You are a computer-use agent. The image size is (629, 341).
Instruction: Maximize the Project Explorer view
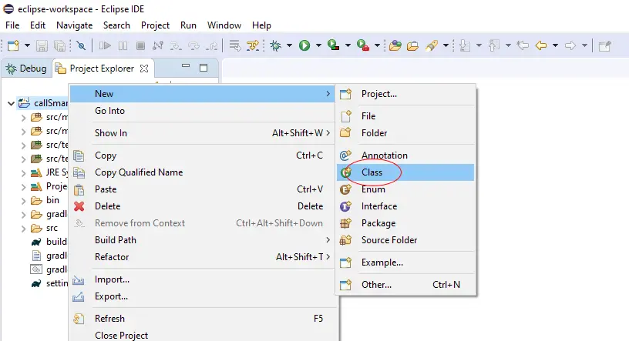click(x=203, y=68)
